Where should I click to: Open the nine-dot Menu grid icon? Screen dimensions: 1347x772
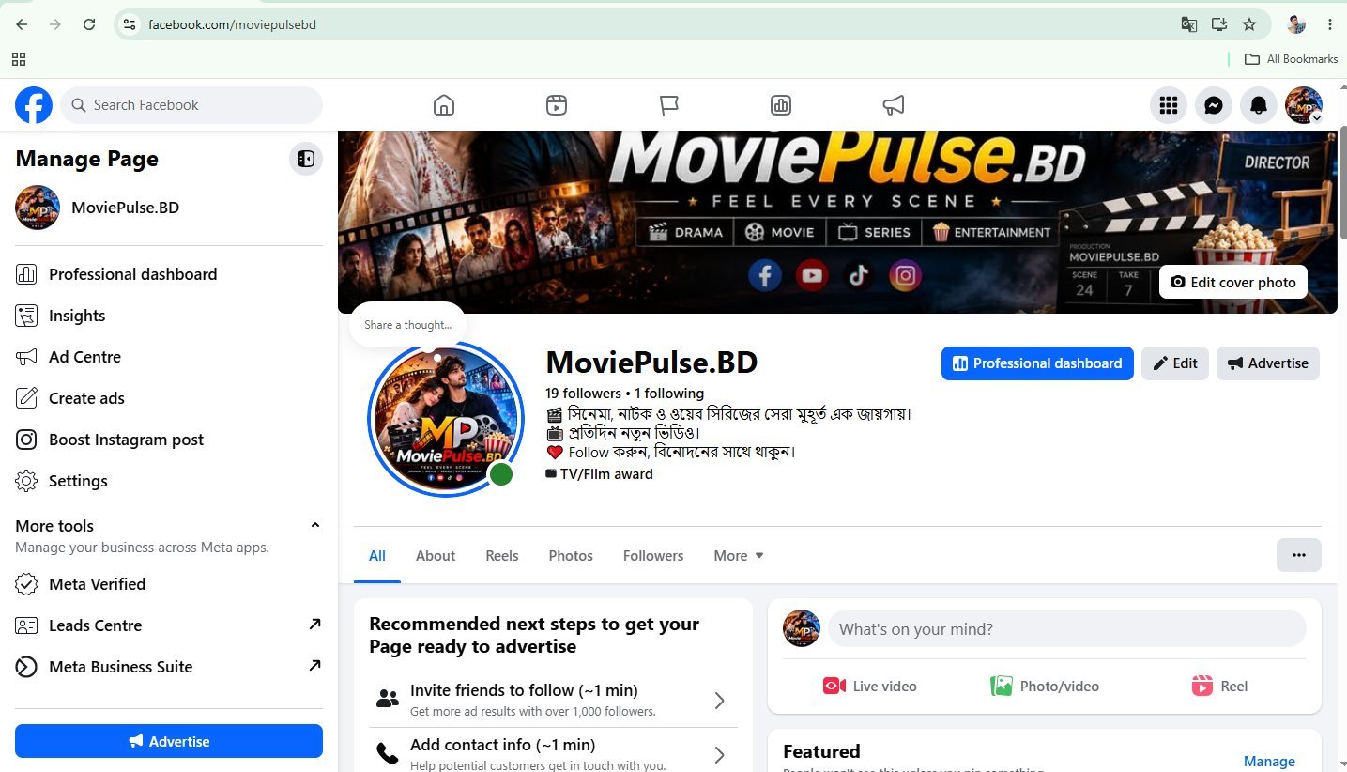(1169, 105)
